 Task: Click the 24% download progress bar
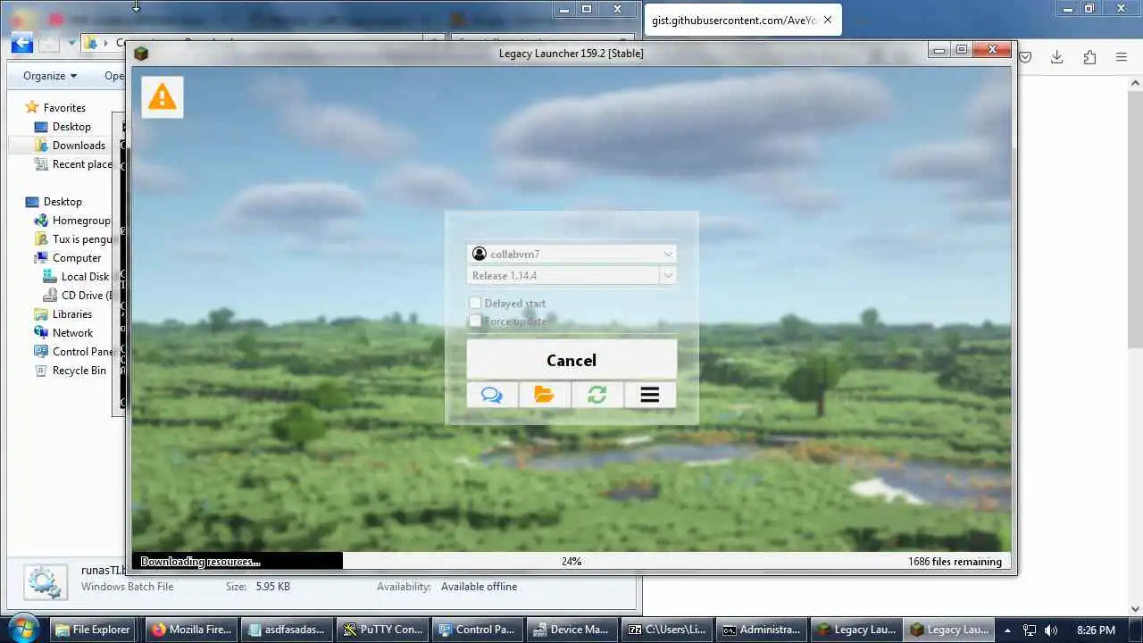click(571, 561)
